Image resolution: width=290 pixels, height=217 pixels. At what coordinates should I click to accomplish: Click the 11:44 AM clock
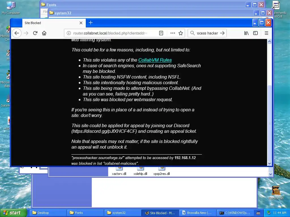pos(280,213)
